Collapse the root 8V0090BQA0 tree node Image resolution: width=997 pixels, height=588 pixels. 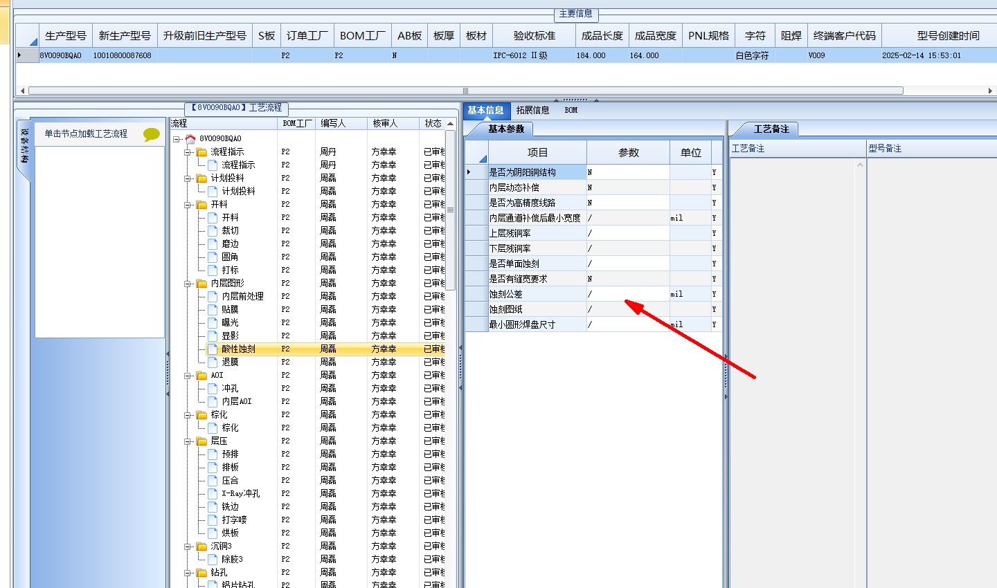pos(177,138)
